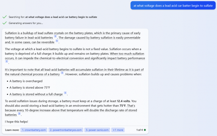Open citation 1 after 'chemical process of a battery'
Viewport: 217px width, 136px height.
click(62, 73)
